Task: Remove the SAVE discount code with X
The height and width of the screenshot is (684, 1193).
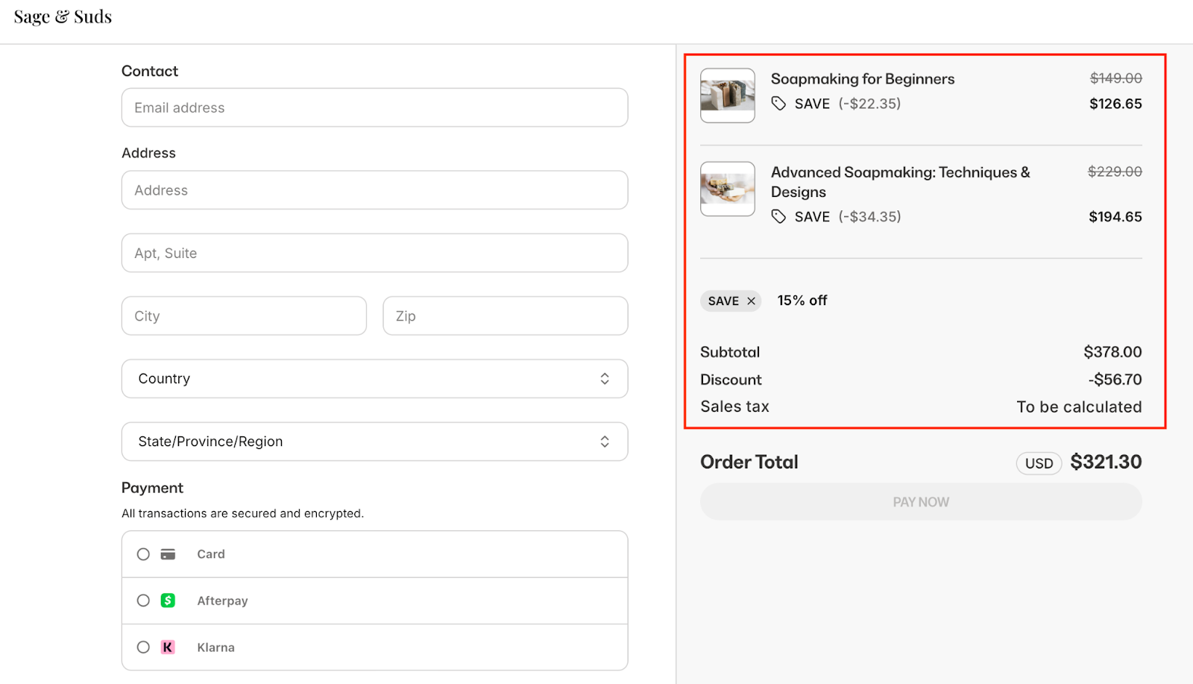Action: click(x=751, y=301)
